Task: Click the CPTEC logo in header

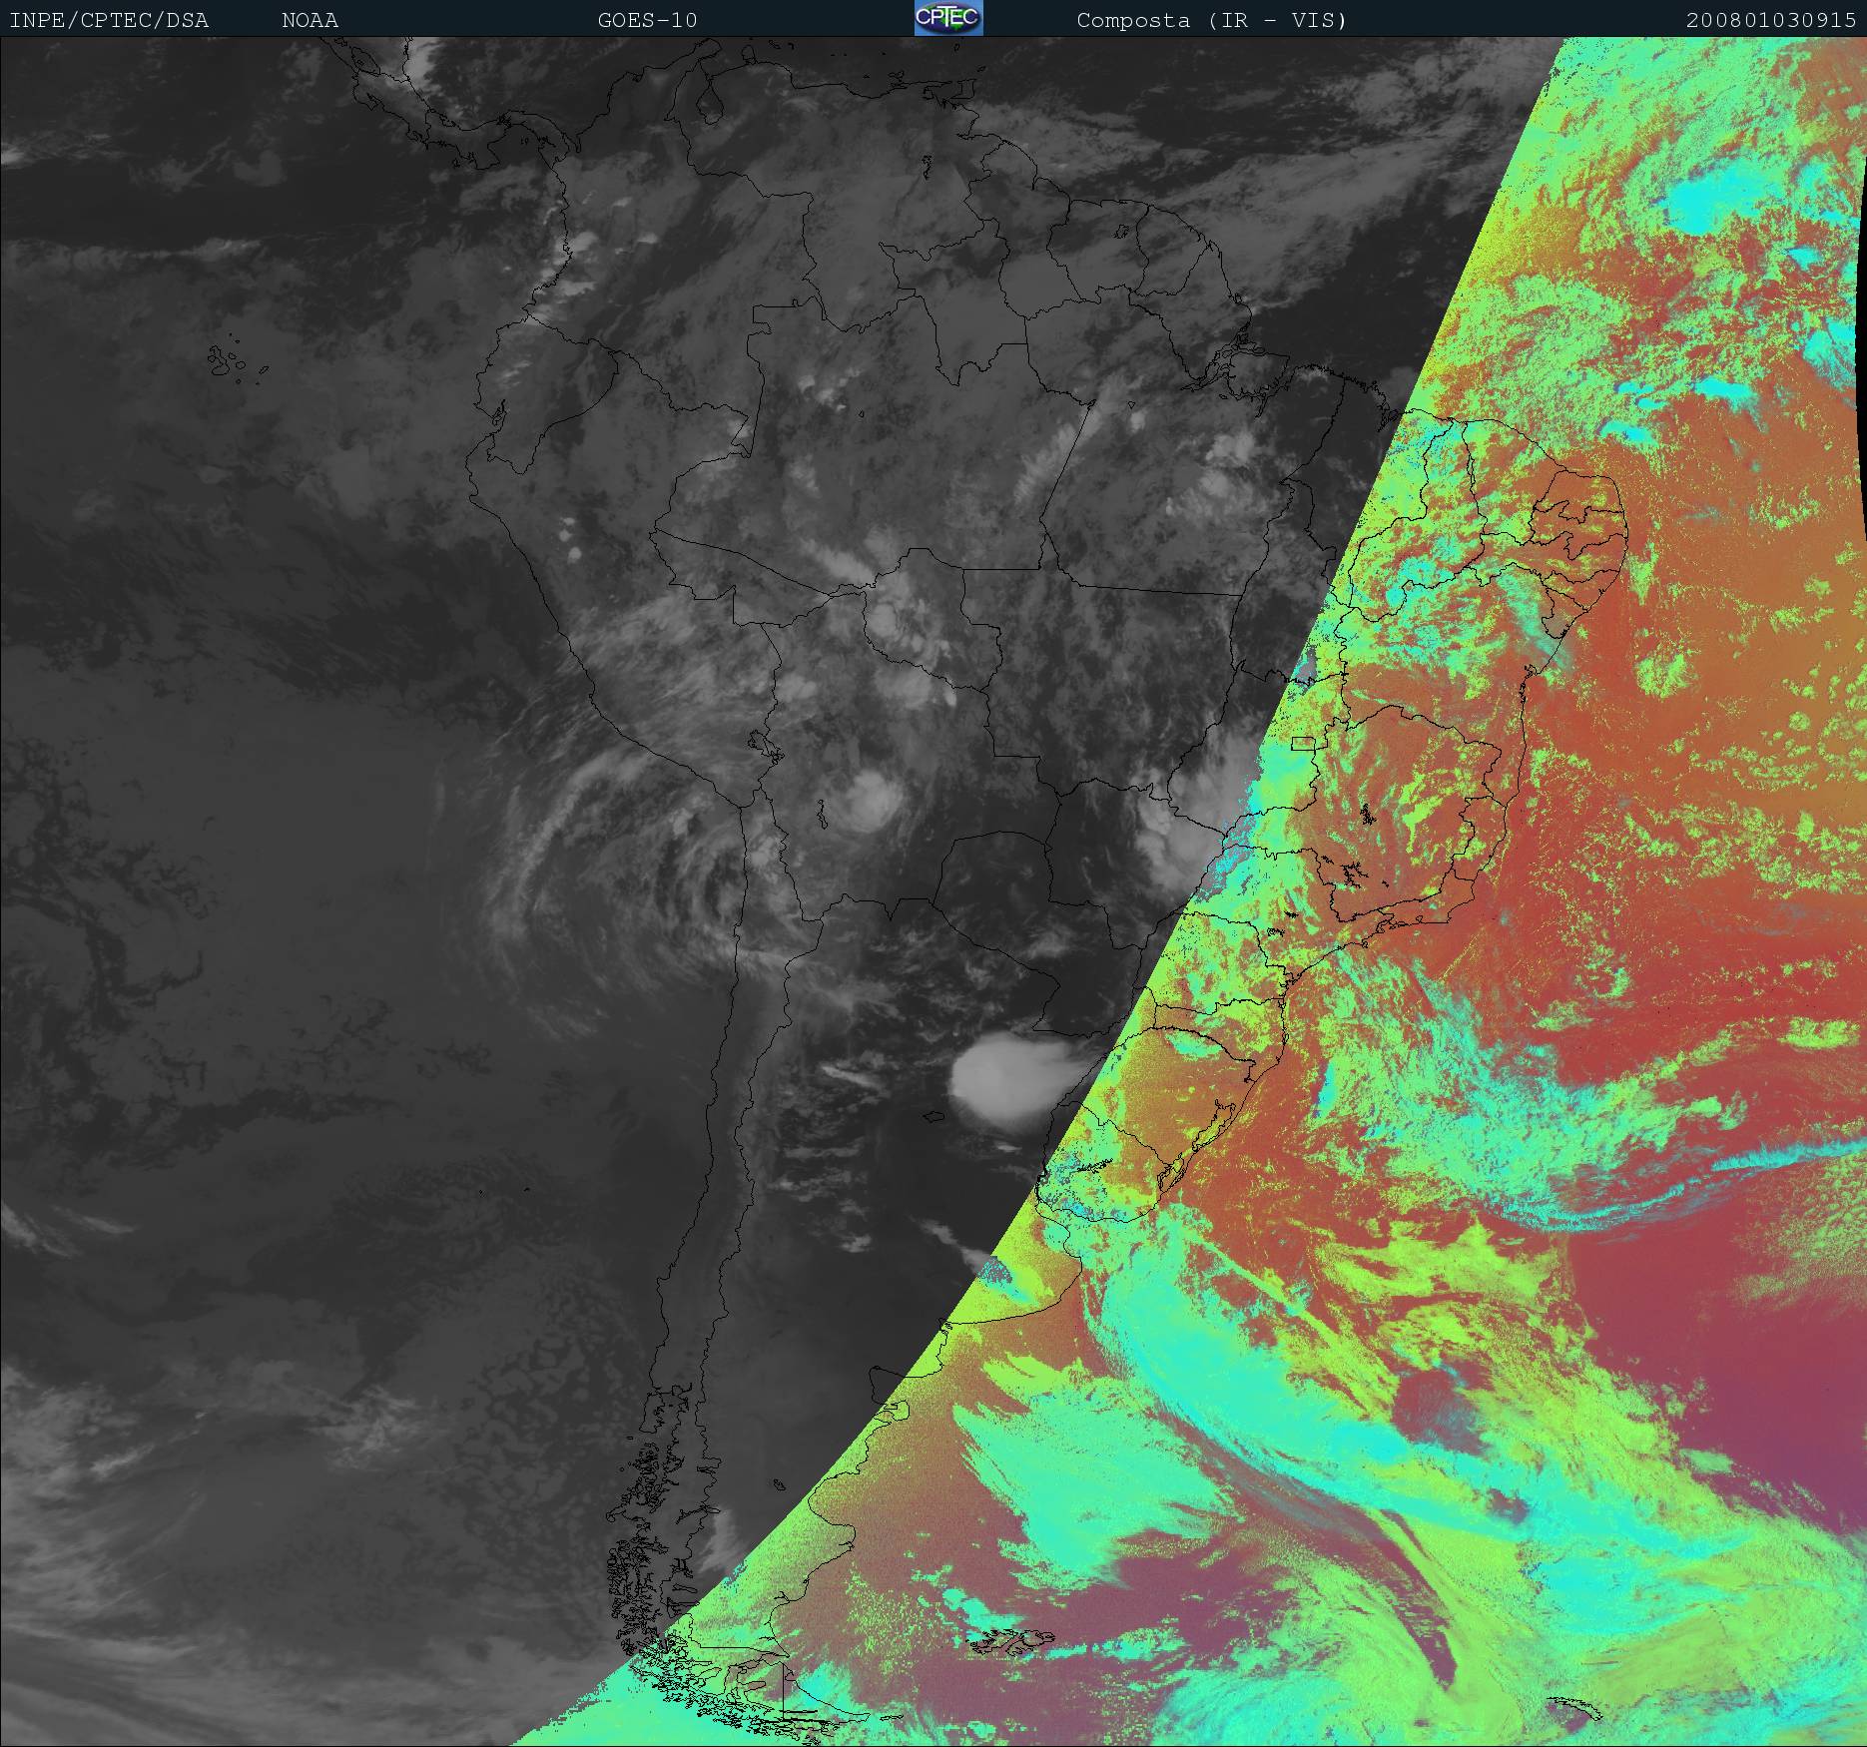Action: tap(948, 19)
